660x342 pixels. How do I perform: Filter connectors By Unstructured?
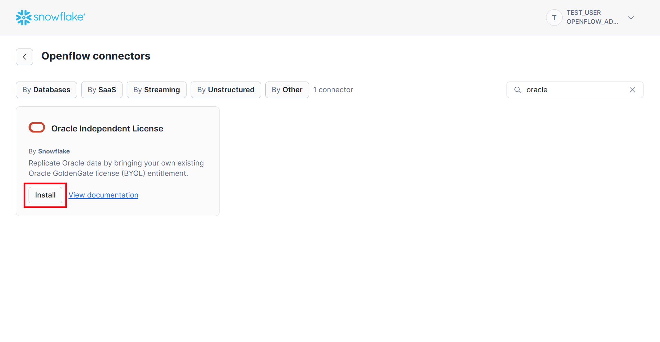[x=226, y=90]
